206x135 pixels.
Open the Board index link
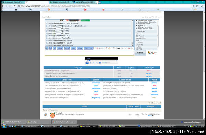[x=46, y=17]
